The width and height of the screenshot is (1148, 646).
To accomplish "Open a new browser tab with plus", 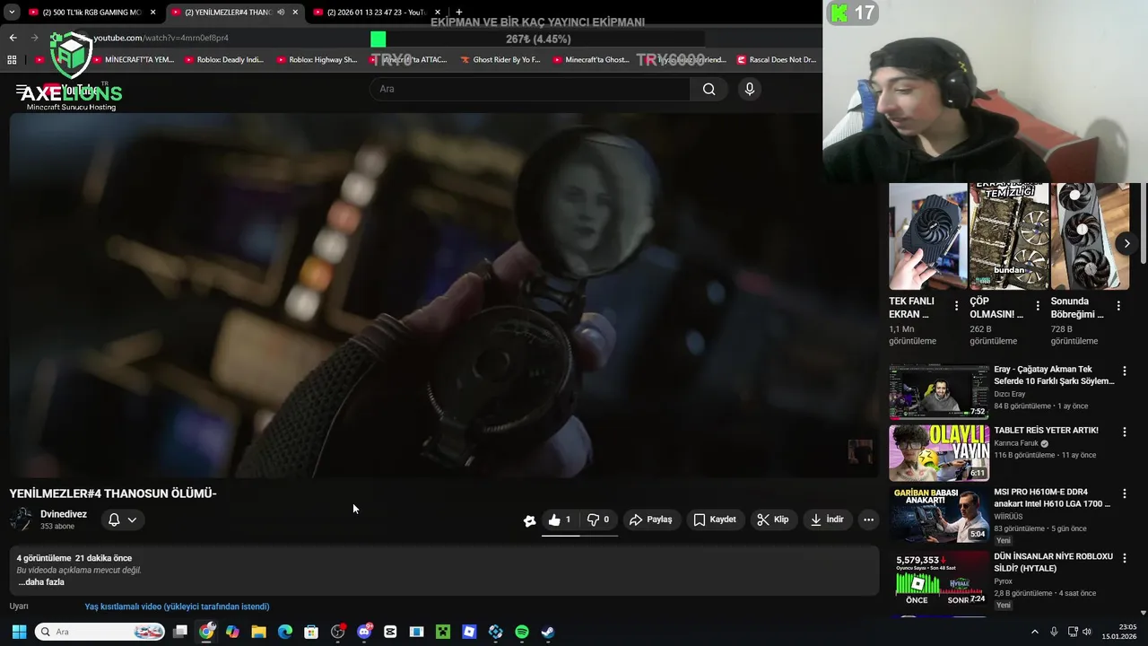I will click(x=459, y=13).
